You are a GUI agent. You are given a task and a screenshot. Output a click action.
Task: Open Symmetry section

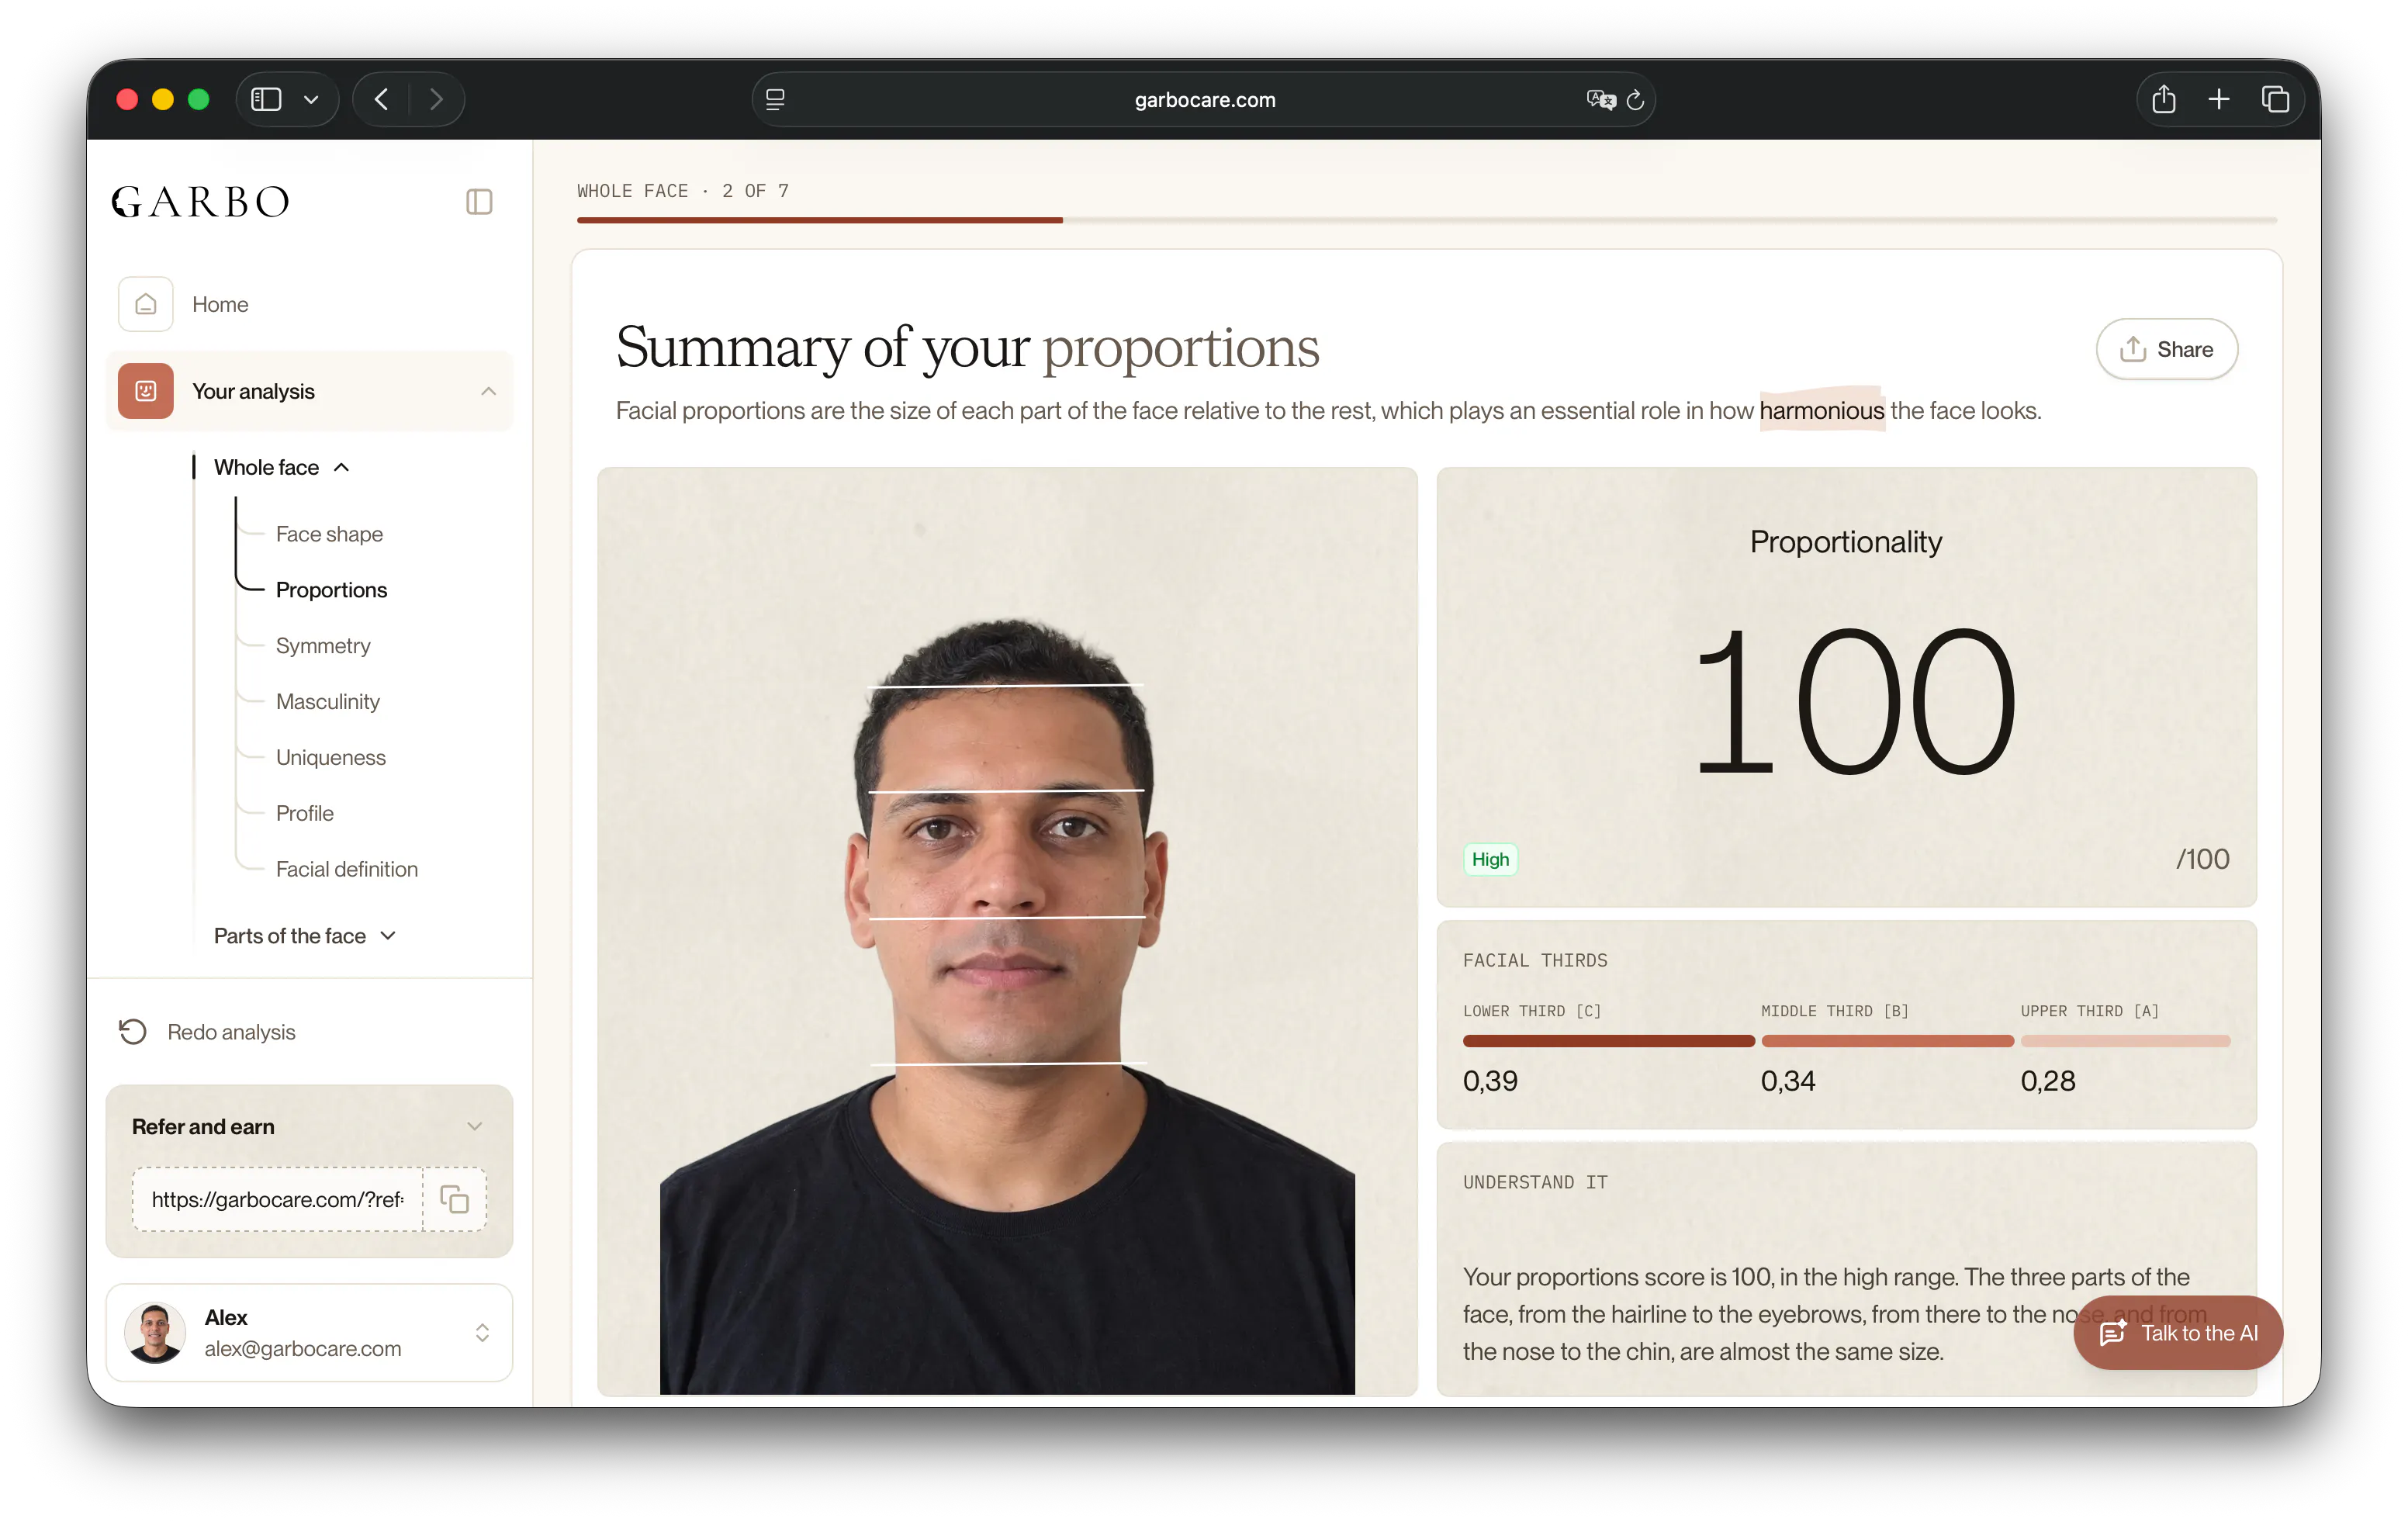[x=323, y=646]
